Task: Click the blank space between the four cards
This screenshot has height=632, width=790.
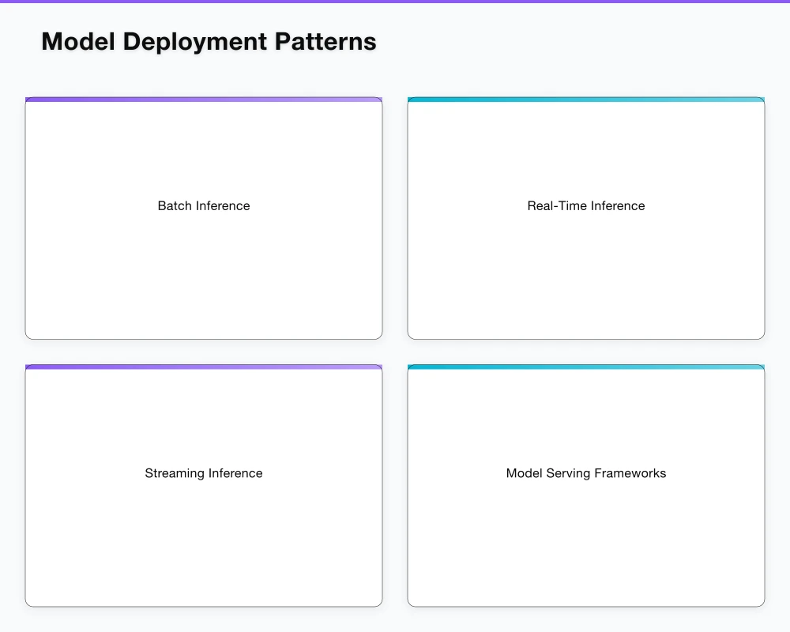Action: coord(395,352)
